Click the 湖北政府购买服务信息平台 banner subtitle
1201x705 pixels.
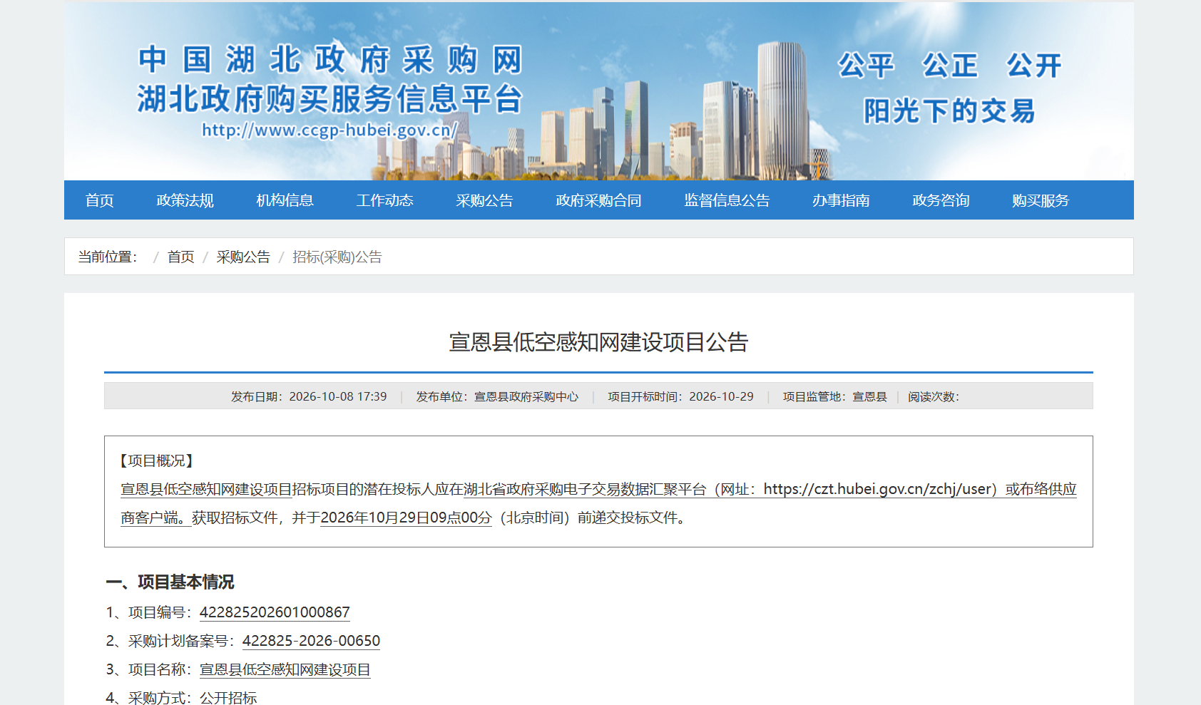(x=330, y=98)
